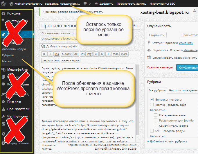Insert bold tag with b button

pyautogui.click(x=44, y=54)
